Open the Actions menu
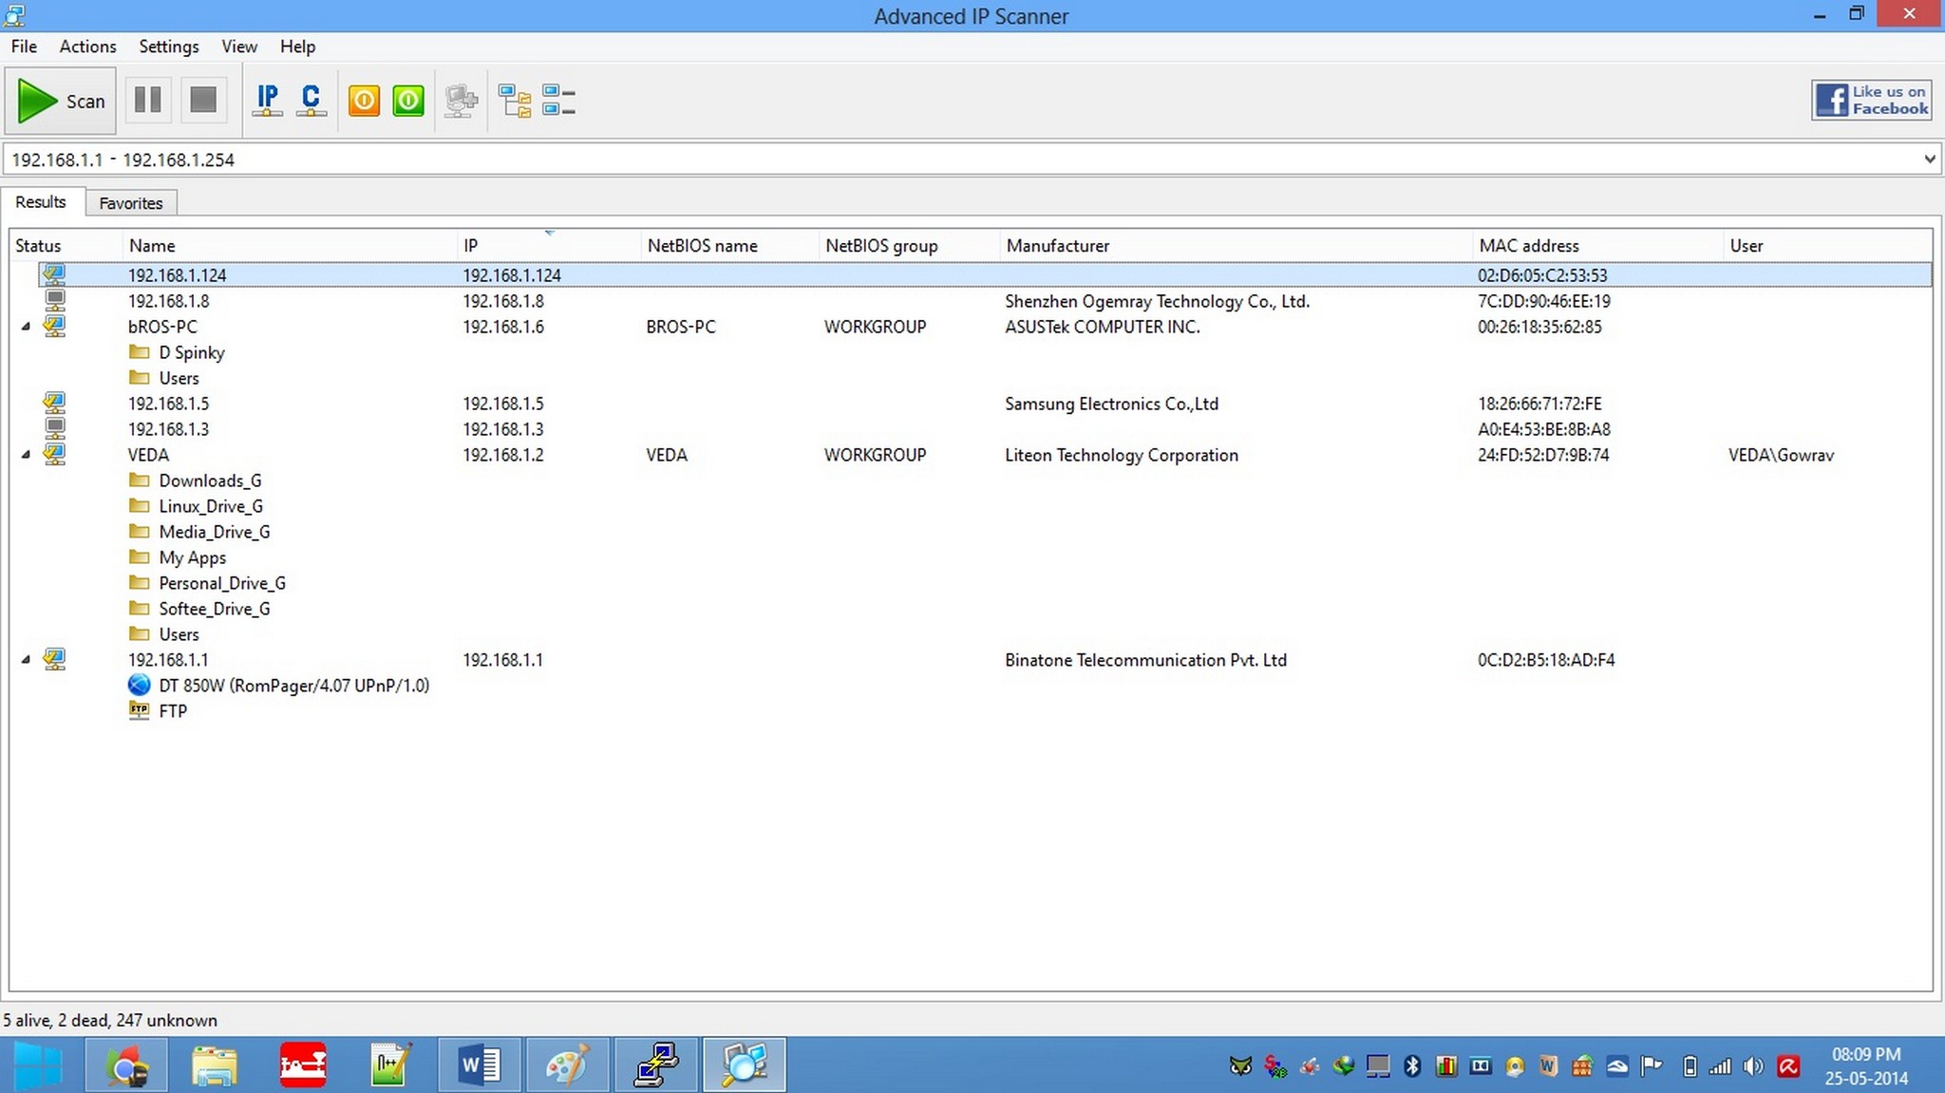 [x=88, y=46]
